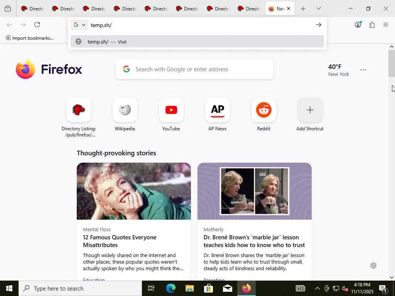Viewport: 395px width, 296px height.
Task: Open the Mail app from the taskbar
Action: [x=227, y=288]
